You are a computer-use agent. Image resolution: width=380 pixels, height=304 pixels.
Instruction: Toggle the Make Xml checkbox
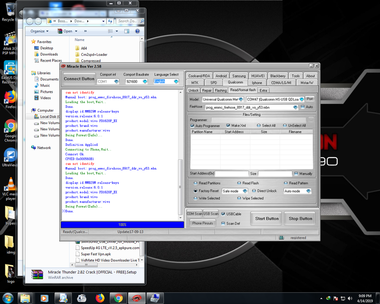228,125
